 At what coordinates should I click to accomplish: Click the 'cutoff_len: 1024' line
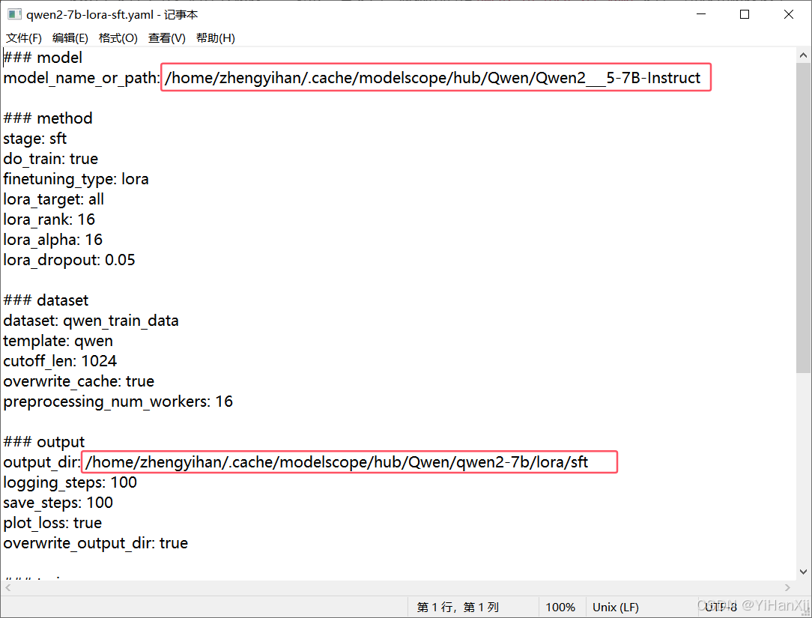(x=60, y=361)
